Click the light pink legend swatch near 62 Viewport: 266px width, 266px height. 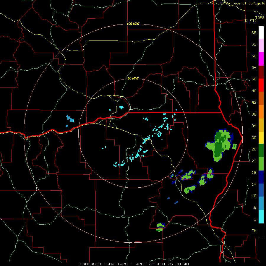pos(261,45)
